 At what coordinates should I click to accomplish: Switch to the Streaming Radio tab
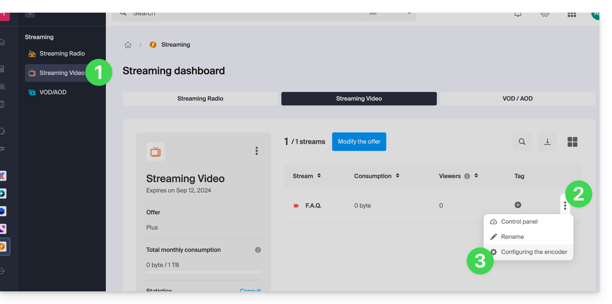point(200,99)
